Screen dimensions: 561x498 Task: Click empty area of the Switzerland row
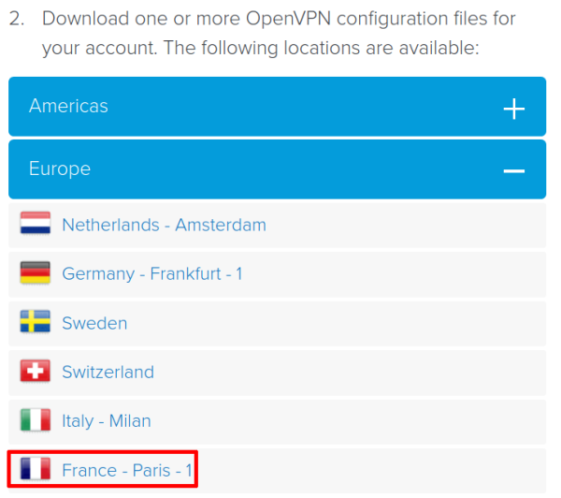click(x=351, y=373)
